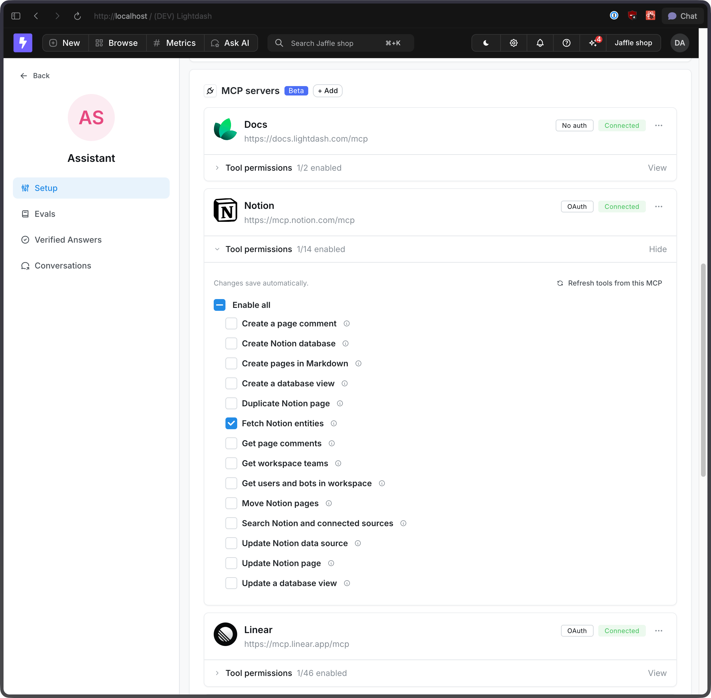Show info for Duplicate Notion page
Image resolution: width=711 pixels, height=698 pixels.
340,404
